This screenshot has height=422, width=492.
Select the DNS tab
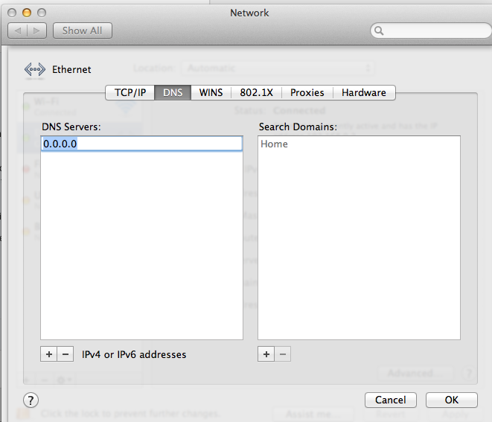pyautogui.click(x=173, y=92)
